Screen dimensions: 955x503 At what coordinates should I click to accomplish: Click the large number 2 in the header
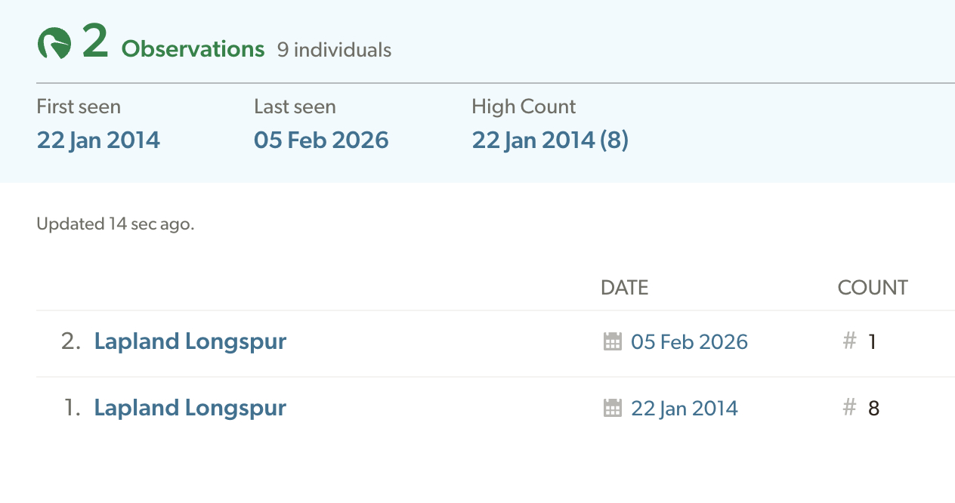click(95, 42)
